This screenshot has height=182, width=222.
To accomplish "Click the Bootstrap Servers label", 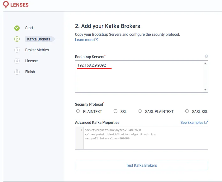I will [x=89, y=57].
